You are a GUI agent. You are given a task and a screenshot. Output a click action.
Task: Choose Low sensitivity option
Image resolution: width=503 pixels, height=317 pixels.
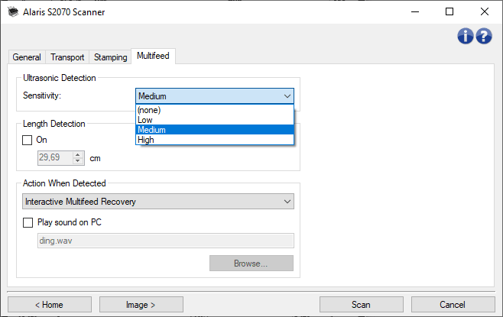tap(215, 120)
